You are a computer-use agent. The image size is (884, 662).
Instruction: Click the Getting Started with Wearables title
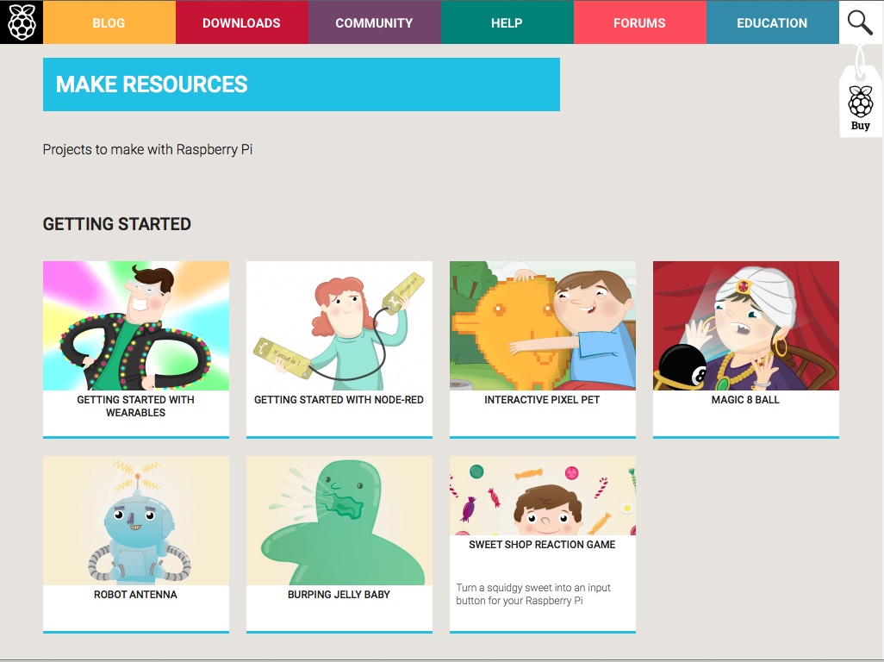click(136, 406)
